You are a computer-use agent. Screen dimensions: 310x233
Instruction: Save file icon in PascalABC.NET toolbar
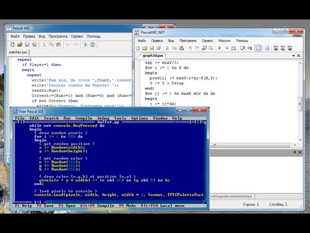pyautogui.click(x=152, y=48)
